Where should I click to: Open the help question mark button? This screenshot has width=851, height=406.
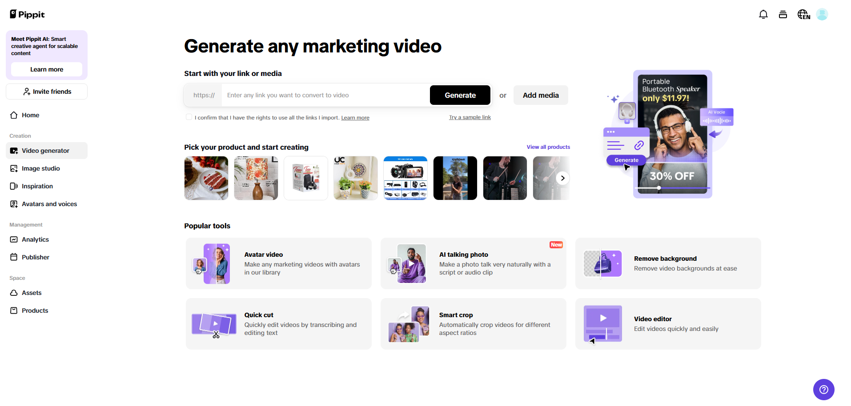click(x=824, y=390)
